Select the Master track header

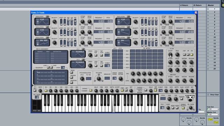click(x=213, y=5)
